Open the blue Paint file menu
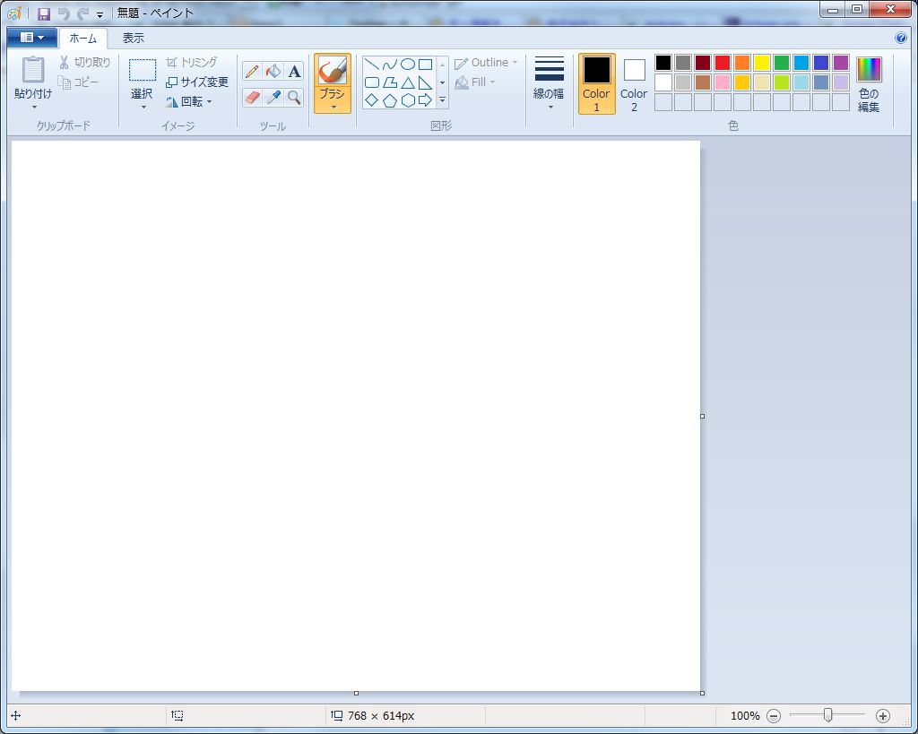This screenshot has width=918, height=734. pos(31,38)
